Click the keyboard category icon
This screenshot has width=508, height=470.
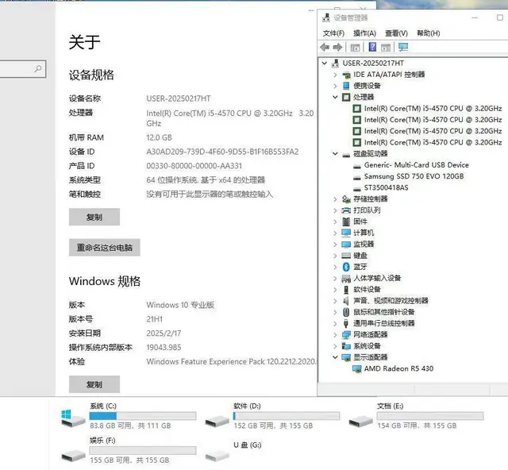(346, 256)
